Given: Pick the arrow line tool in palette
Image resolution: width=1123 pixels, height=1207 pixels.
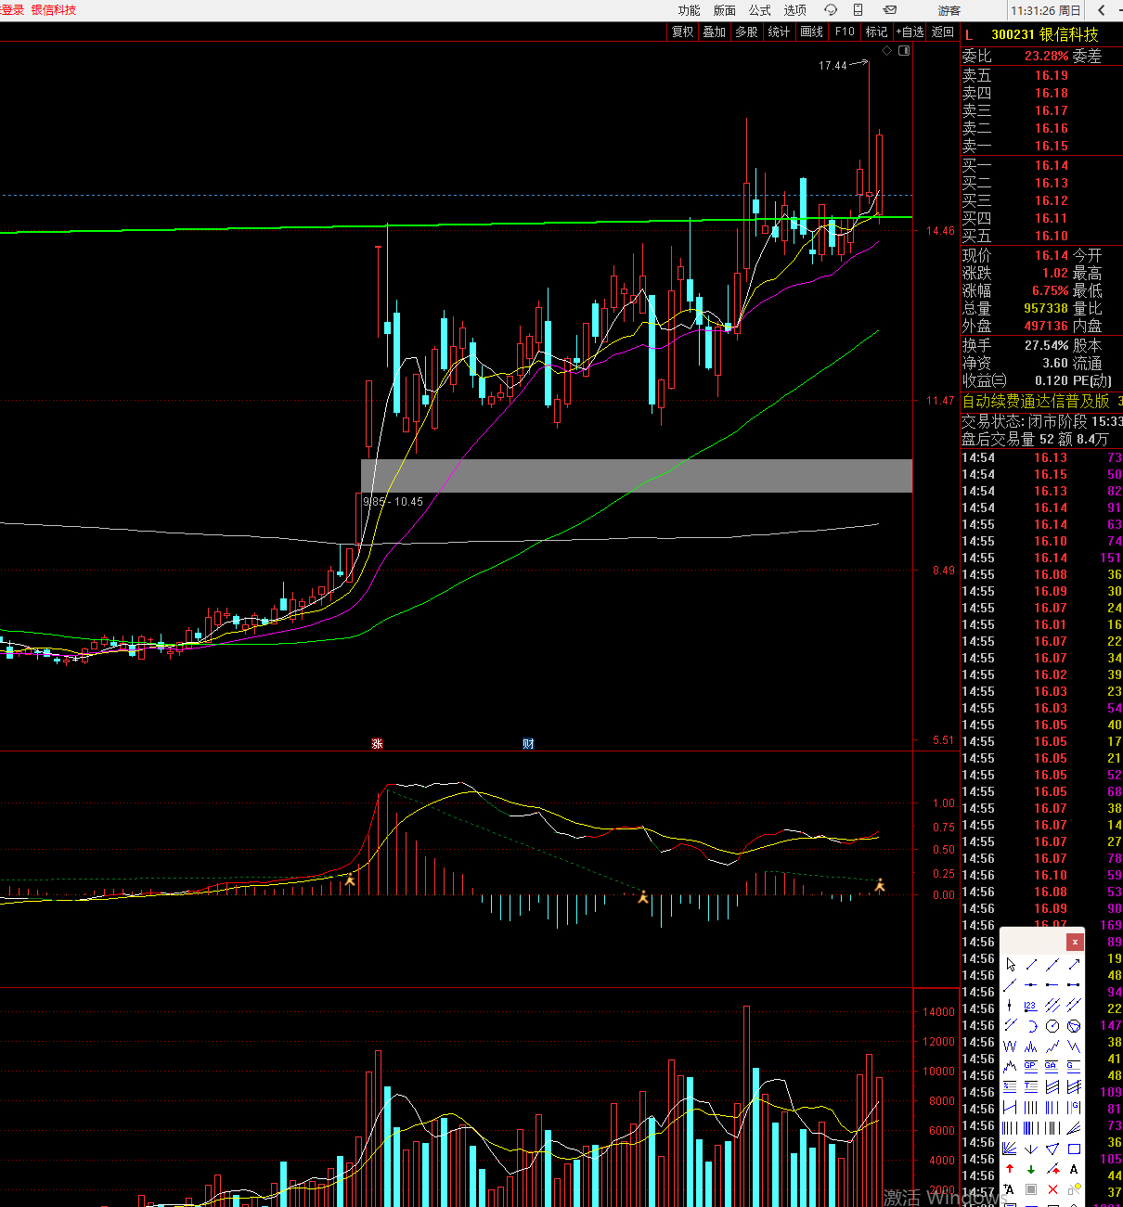Looking at the screenshot, I should [x=1074, y=964].
